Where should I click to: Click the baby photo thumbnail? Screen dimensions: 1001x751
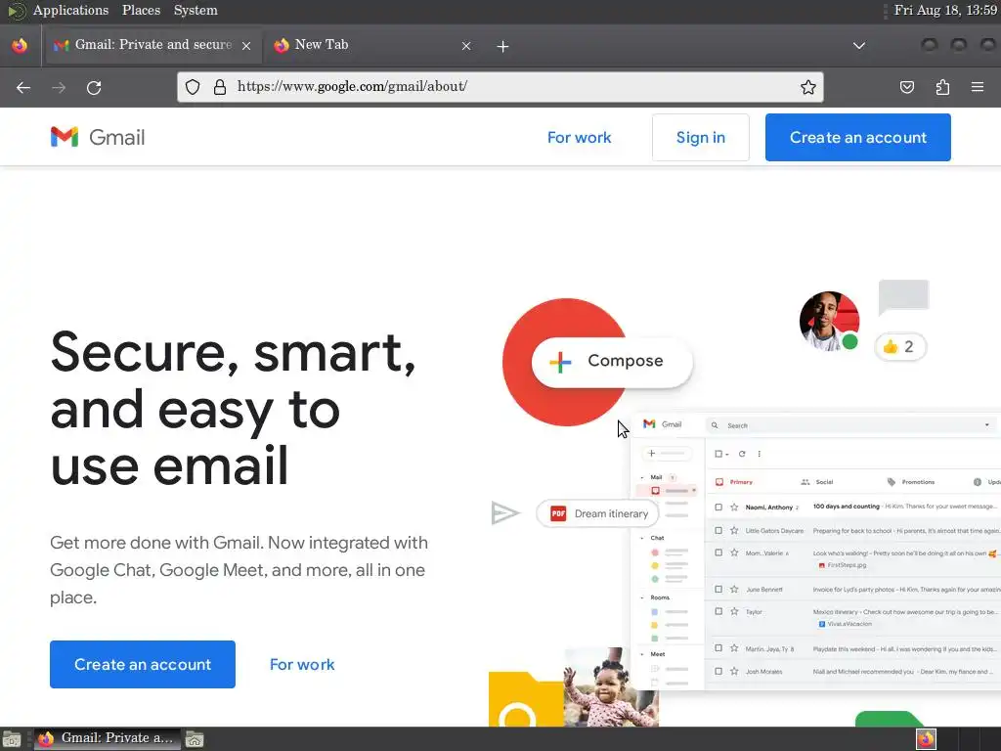611,687
